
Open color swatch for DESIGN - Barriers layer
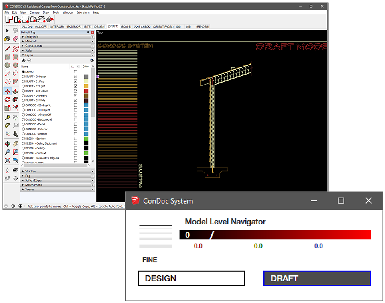click(86, 139)
